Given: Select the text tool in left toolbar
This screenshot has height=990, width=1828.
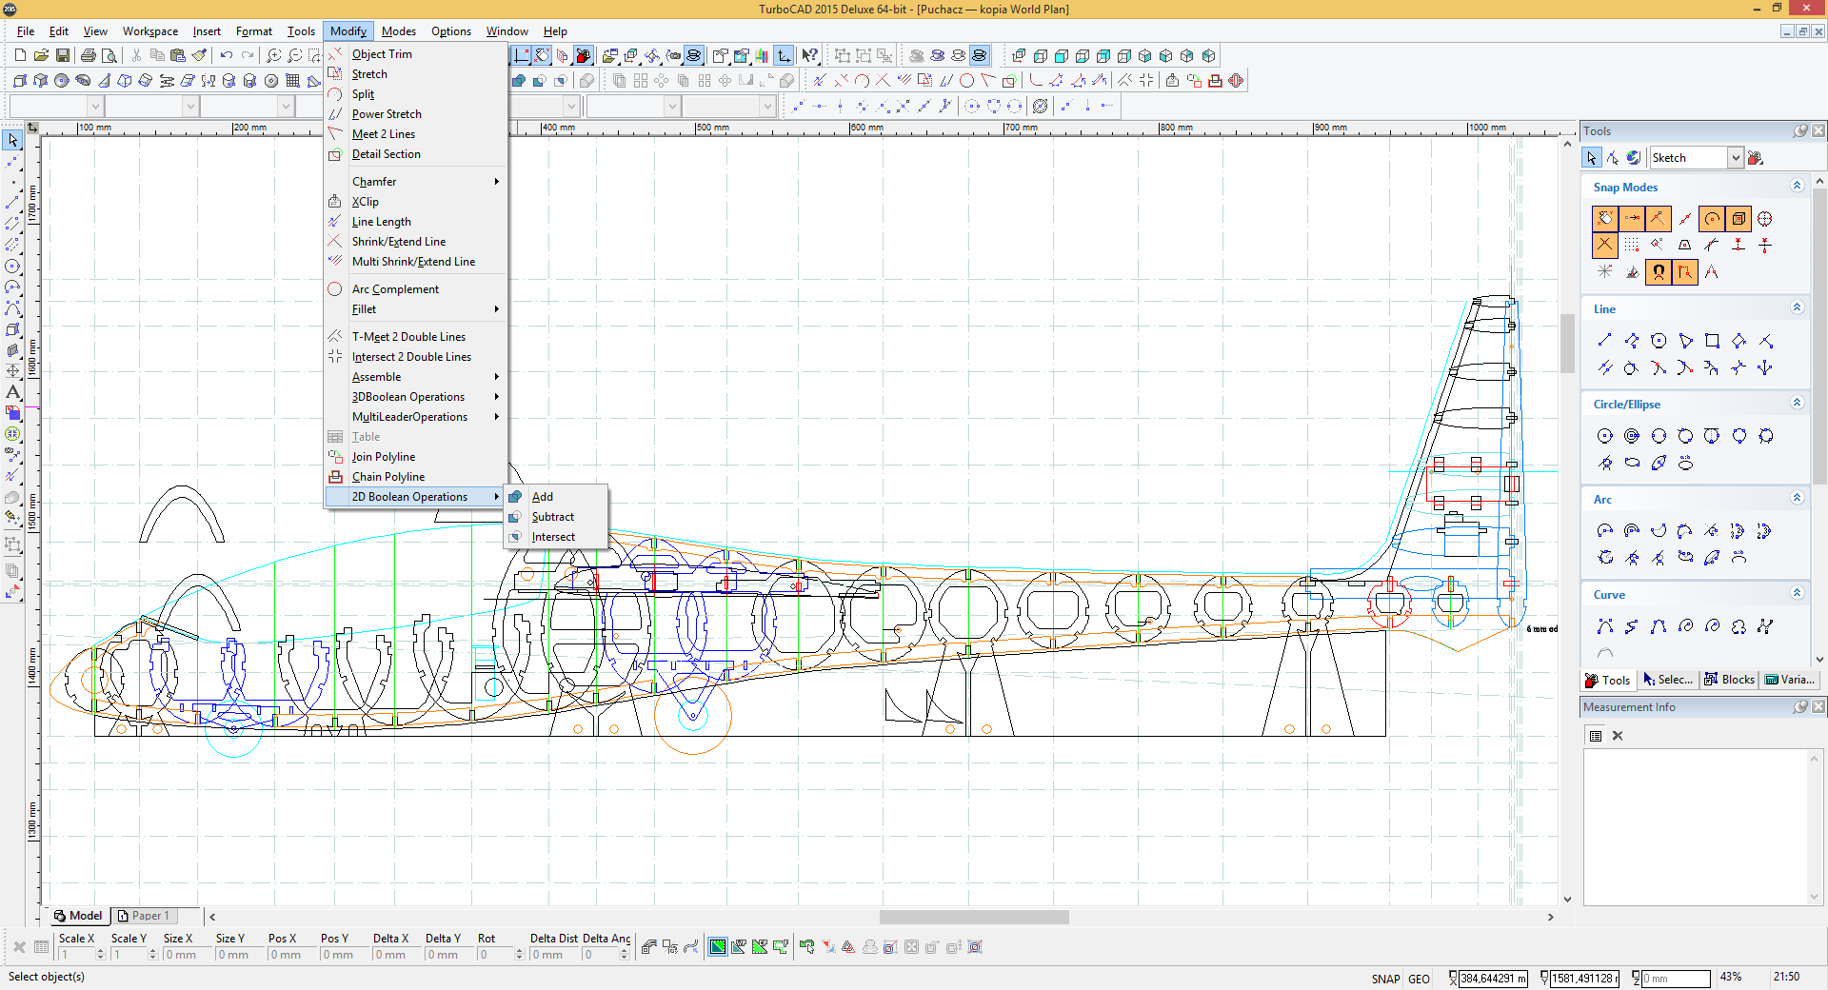Looking at the screenshot, I should 13,392.
